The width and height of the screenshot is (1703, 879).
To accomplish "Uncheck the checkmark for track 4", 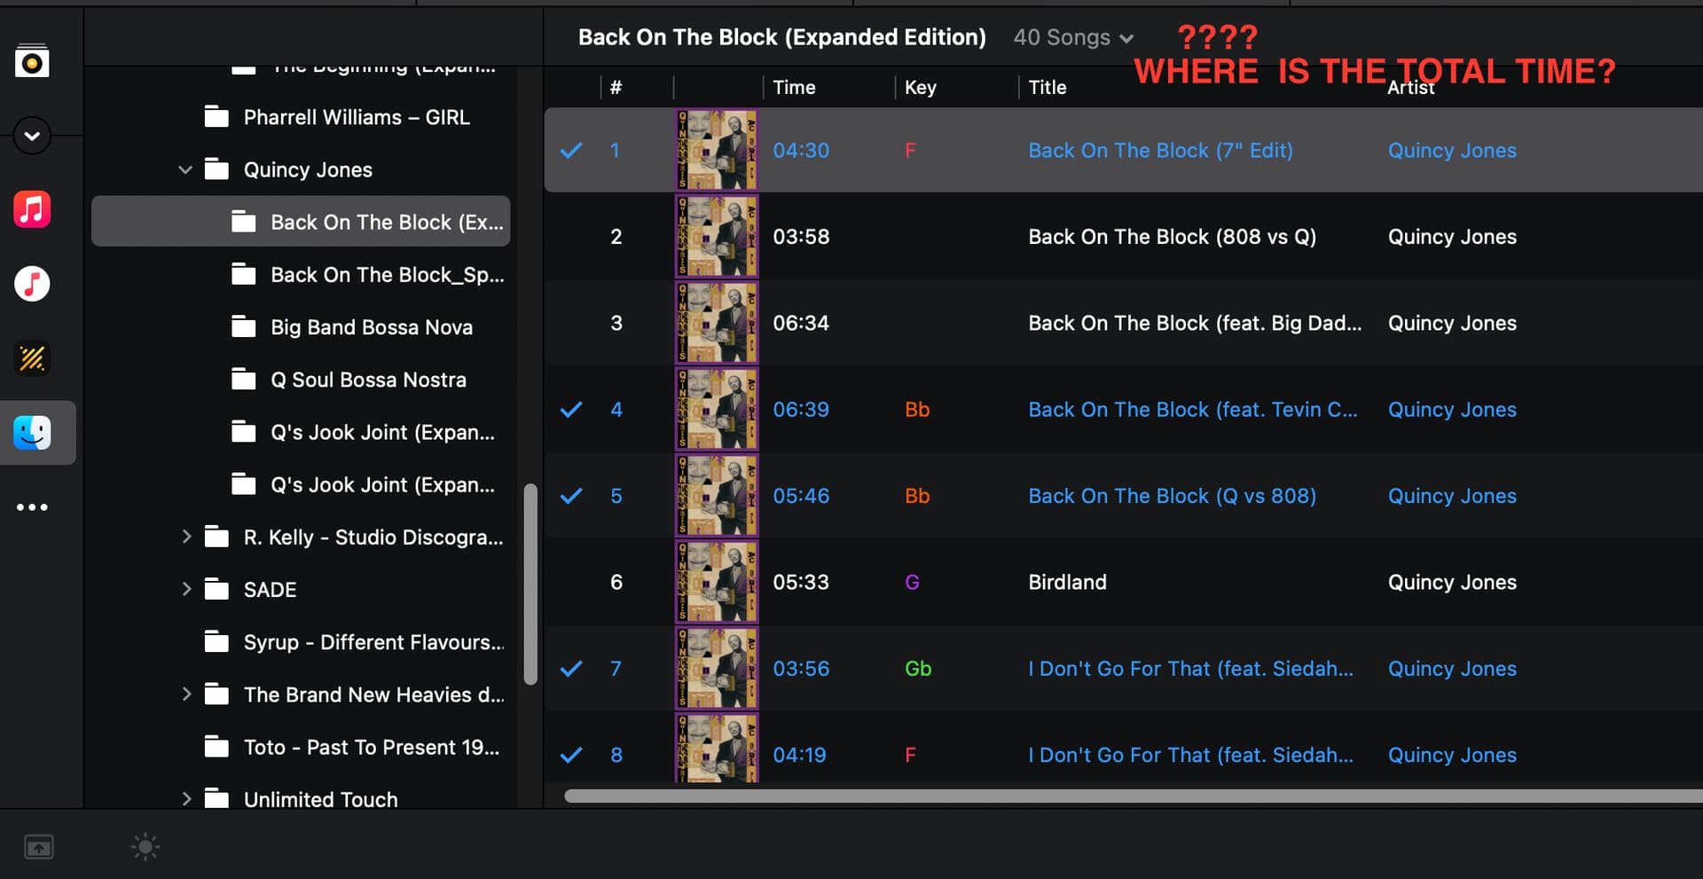I will 571,410.
